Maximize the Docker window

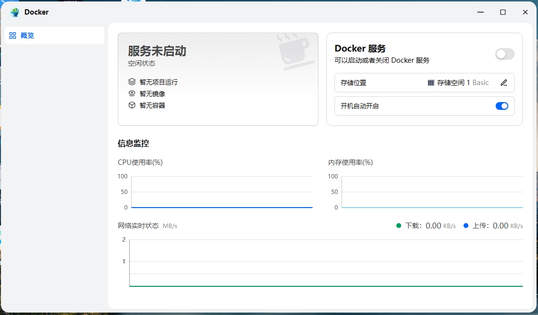[x=503, y=12]
